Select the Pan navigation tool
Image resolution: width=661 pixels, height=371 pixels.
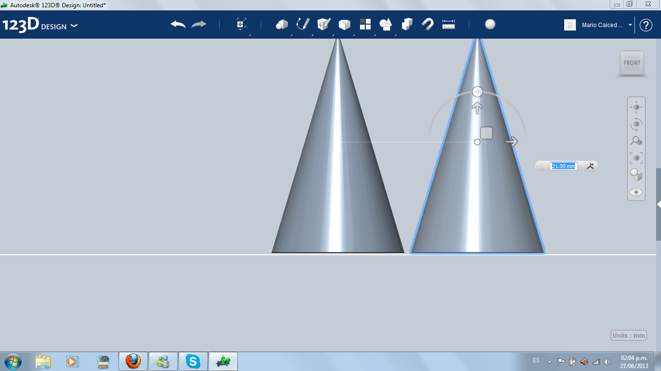[x=636, y=107]
